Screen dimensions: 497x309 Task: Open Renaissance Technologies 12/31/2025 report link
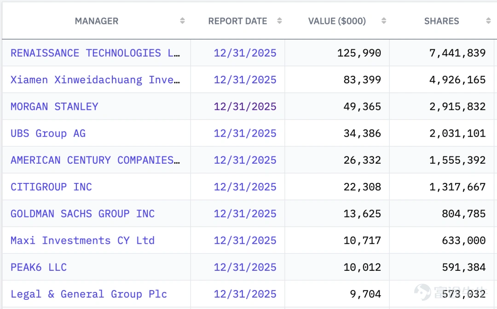click(x=245, y=53)
